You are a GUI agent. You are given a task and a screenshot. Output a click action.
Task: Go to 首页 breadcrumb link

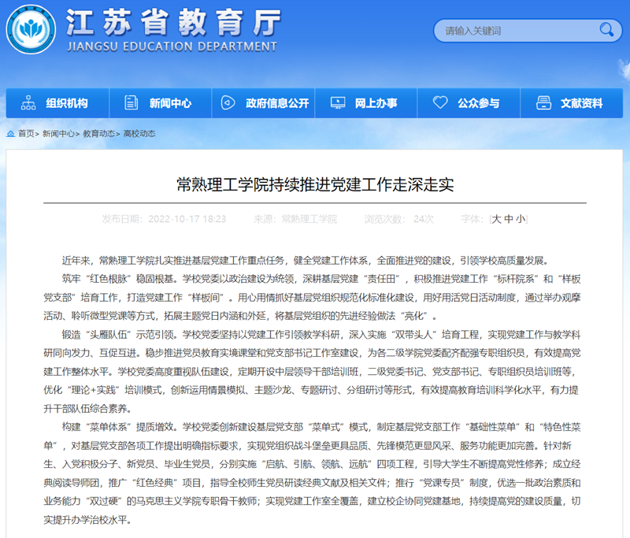tap(26, 134)
